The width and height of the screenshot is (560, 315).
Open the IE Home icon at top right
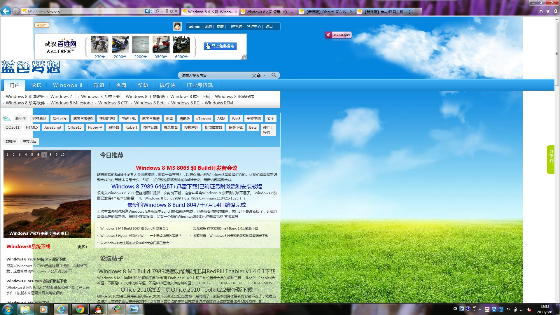coord(541,11)
